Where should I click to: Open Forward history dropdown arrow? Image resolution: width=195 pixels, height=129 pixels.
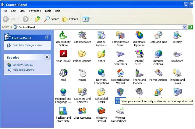pos(31,19)
